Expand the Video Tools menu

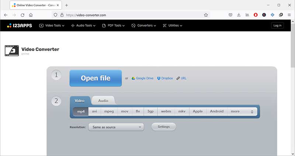[52, 25]
